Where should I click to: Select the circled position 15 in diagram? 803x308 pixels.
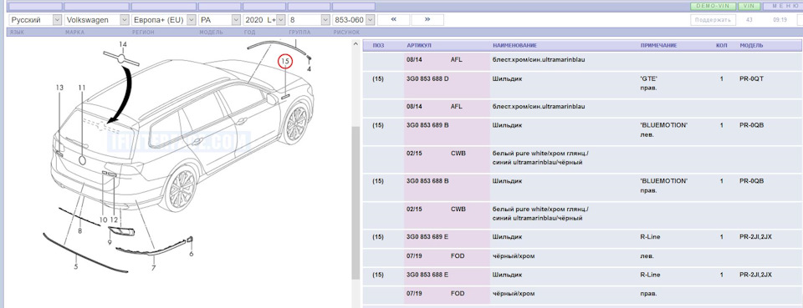click(285, 61)
